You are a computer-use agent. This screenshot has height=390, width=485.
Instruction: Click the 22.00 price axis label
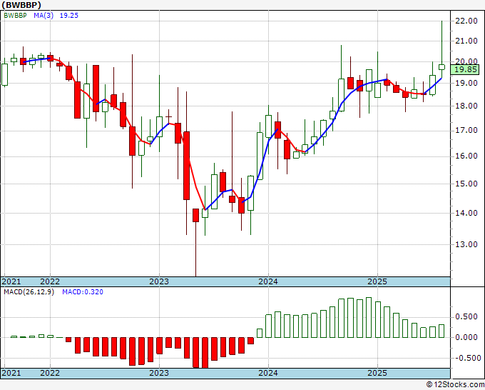coord(466,21)
